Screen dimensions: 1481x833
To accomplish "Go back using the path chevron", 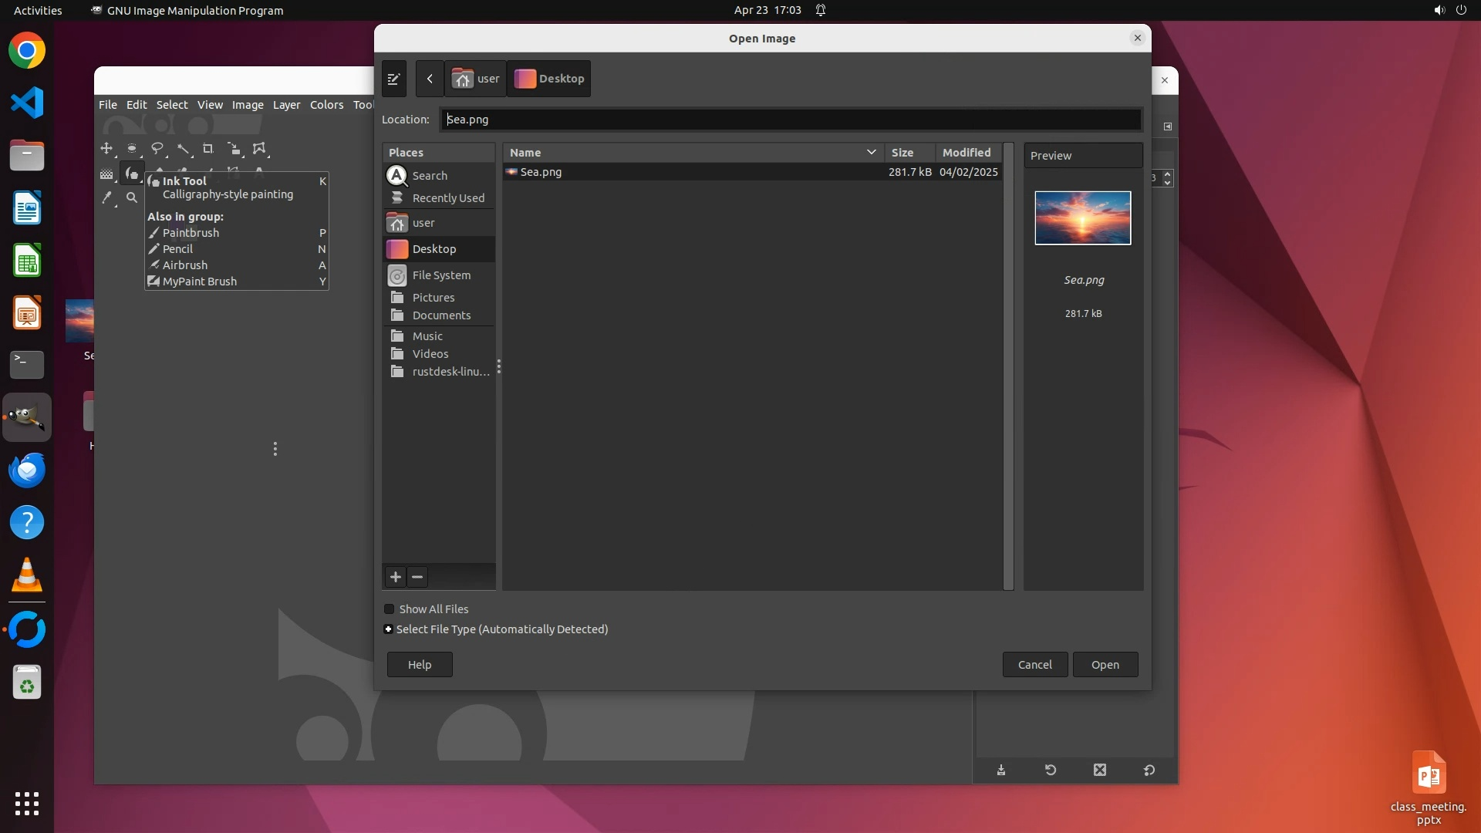I will click(430, 79).
